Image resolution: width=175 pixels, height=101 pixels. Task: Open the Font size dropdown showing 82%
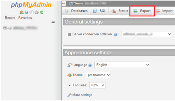(x=97, y=85)
